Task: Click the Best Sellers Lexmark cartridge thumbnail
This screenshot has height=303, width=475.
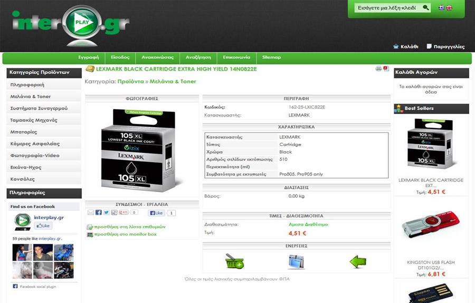Action: click(431, 144)
